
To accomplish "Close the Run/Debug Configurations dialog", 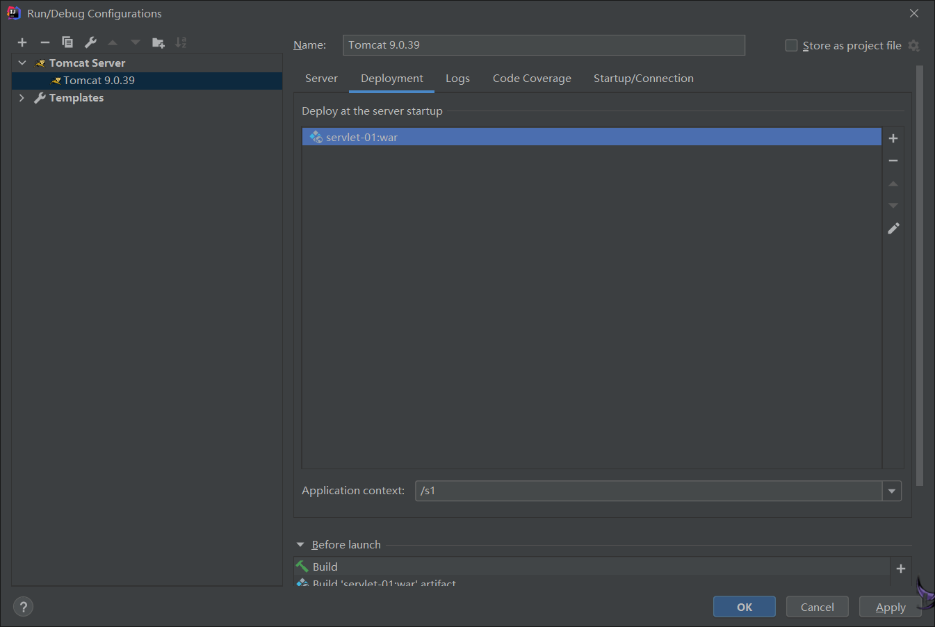I will point(914,13).
